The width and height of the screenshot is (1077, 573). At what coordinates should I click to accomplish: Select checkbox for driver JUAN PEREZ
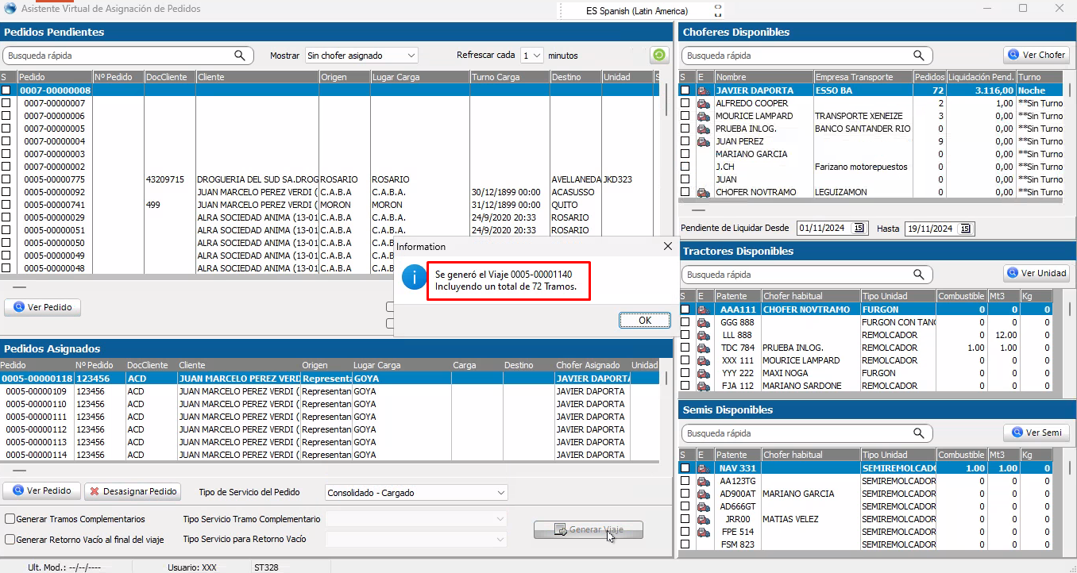pyautogui.click(x=685, y=141)
